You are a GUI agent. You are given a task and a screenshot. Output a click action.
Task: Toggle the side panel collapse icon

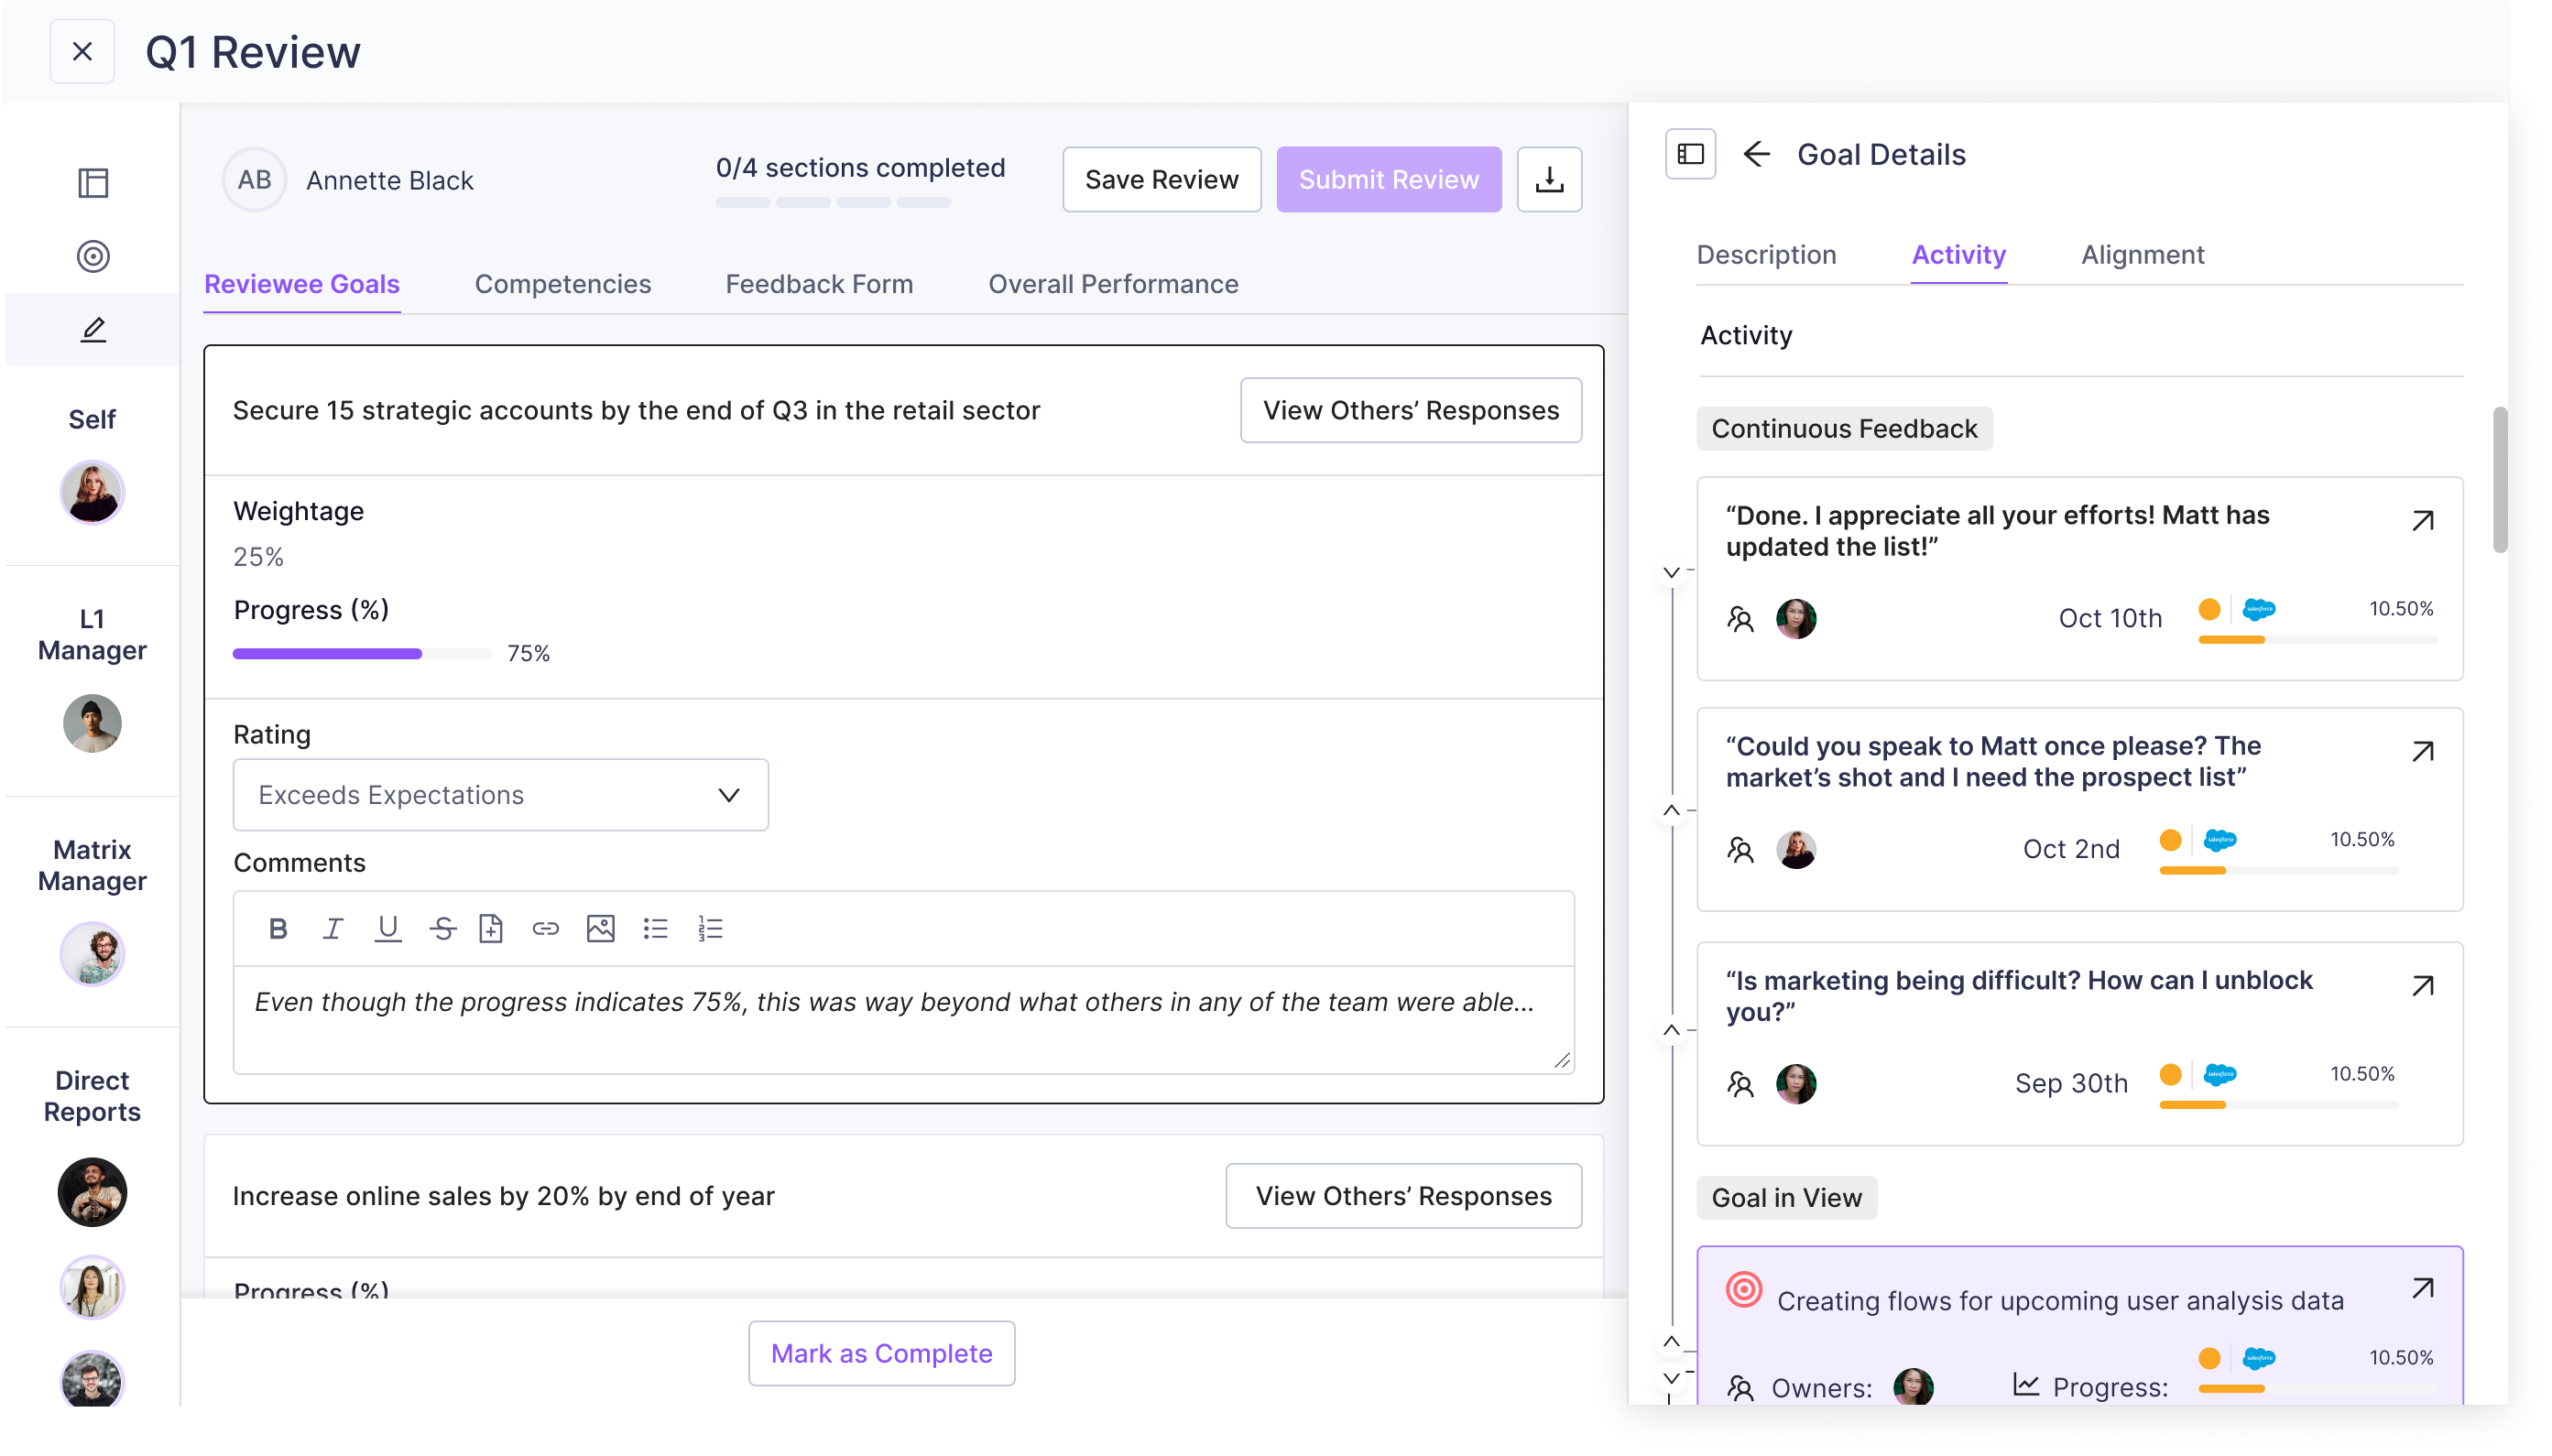click(1690, 154)
